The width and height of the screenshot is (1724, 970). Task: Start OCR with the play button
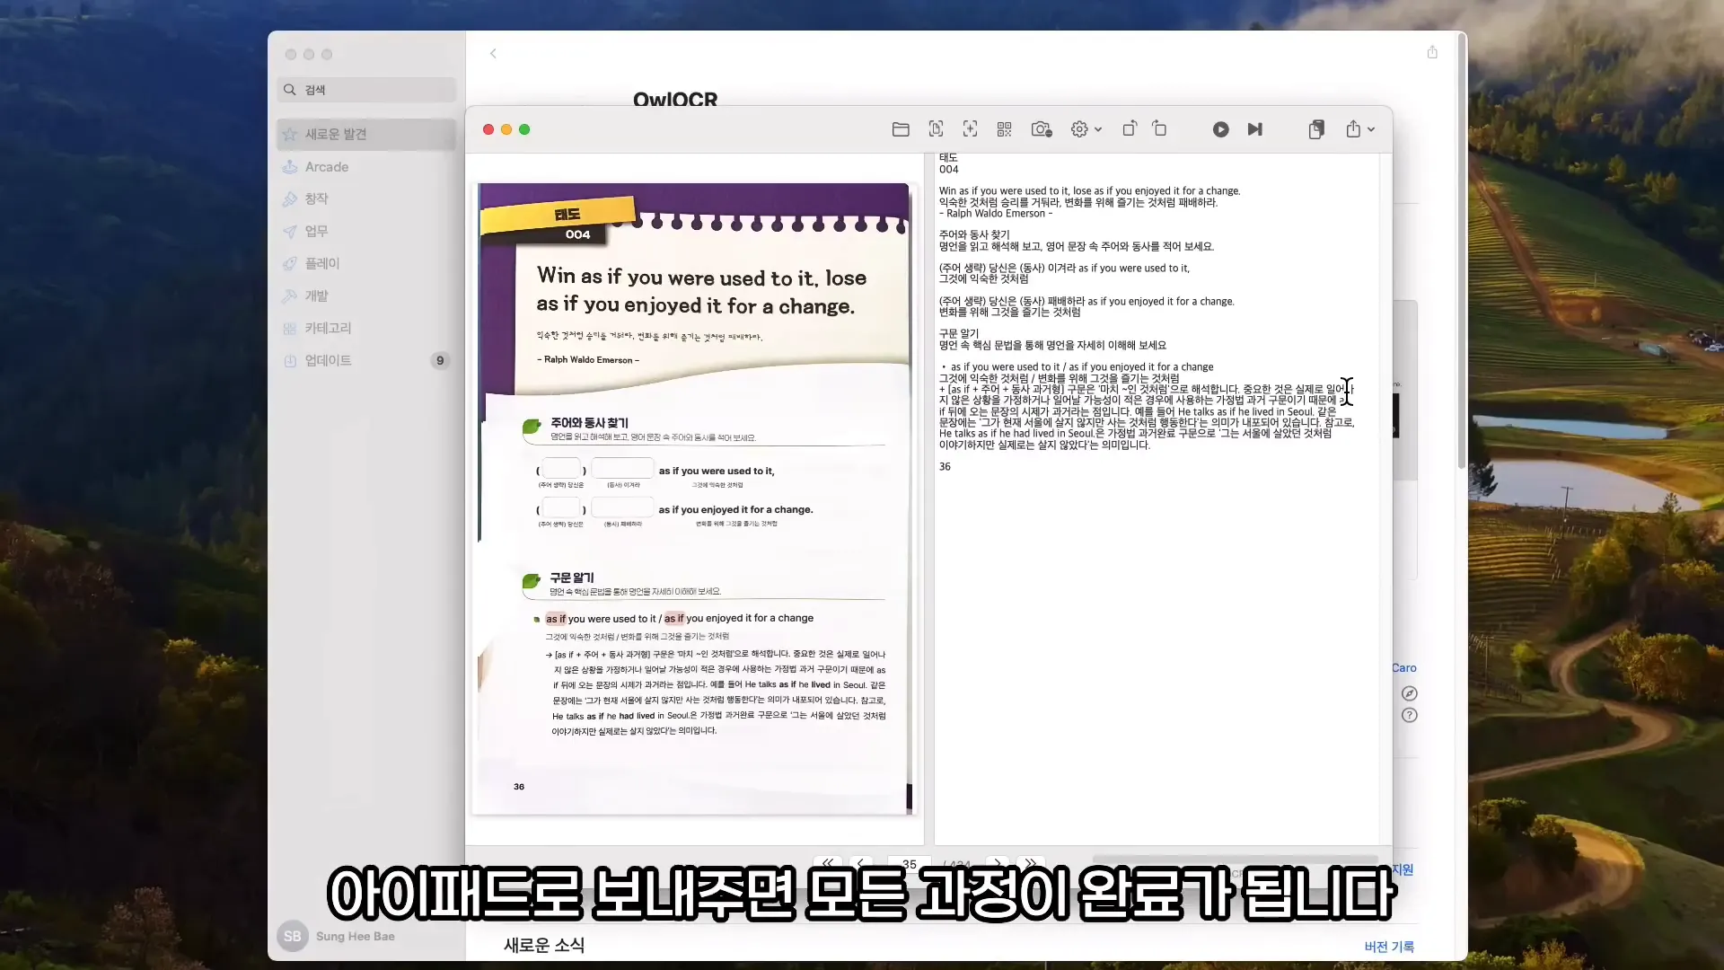click(x=1220, y=129)
